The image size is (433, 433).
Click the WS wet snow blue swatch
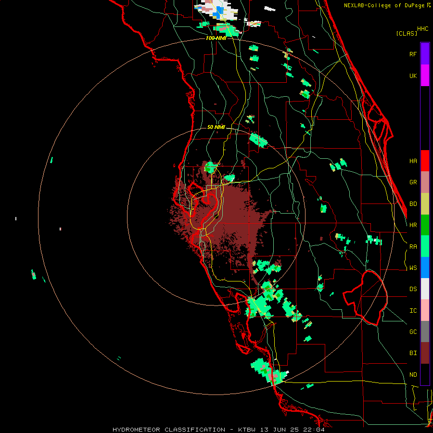[x=425, y=267]
